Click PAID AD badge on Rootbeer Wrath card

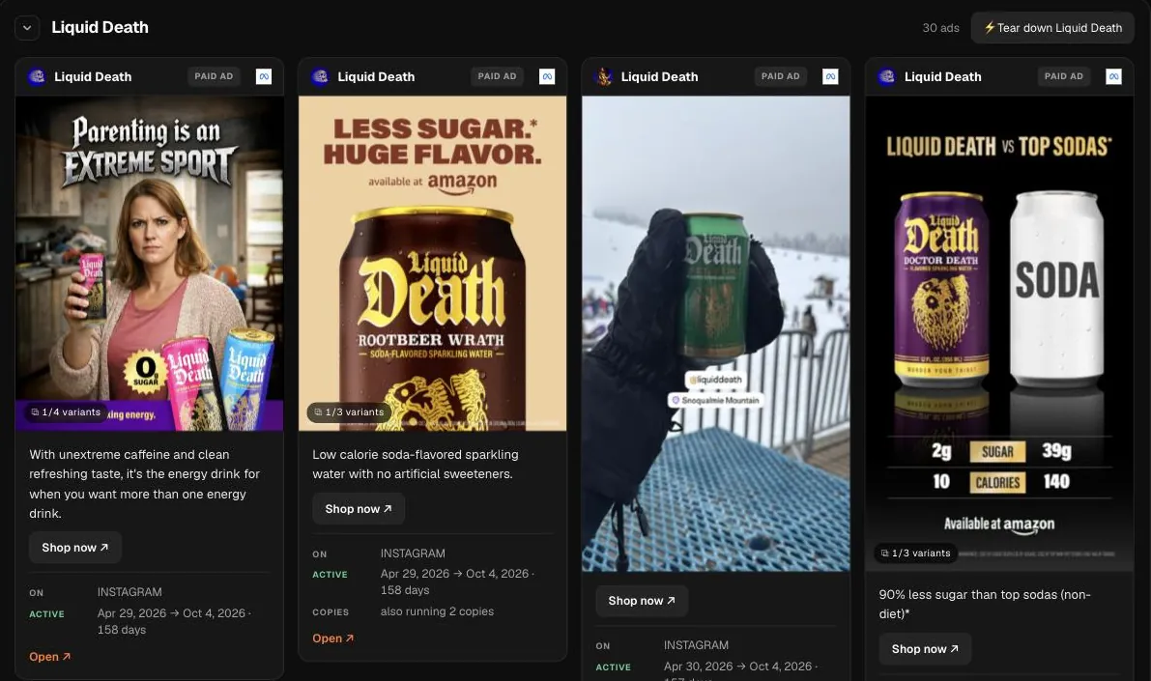coord(497,76)
